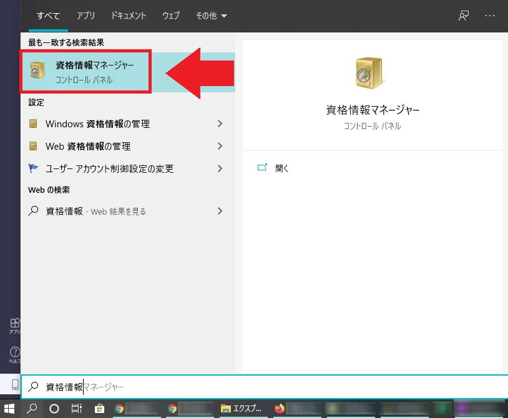The image size is (508, 418).
Task: Click the open icon next to 開く
Action: 262,167
